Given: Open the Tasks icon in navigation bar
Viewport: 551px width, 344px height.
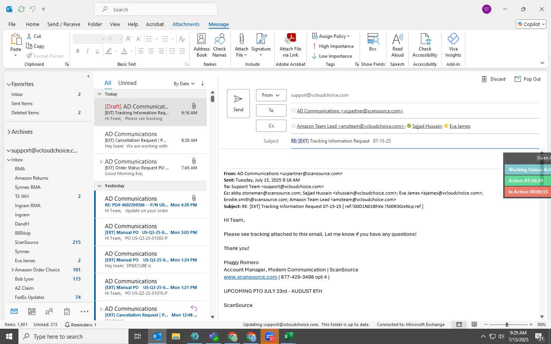Looking at the screenshot, I should pyautogui.click(x=67, y=312).
